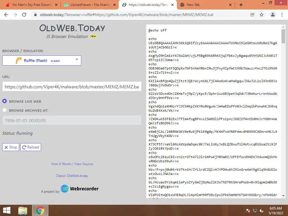Switch to the New Tab tab
The width and height of the screenshot is (288, 216).
tap(206, 5)
